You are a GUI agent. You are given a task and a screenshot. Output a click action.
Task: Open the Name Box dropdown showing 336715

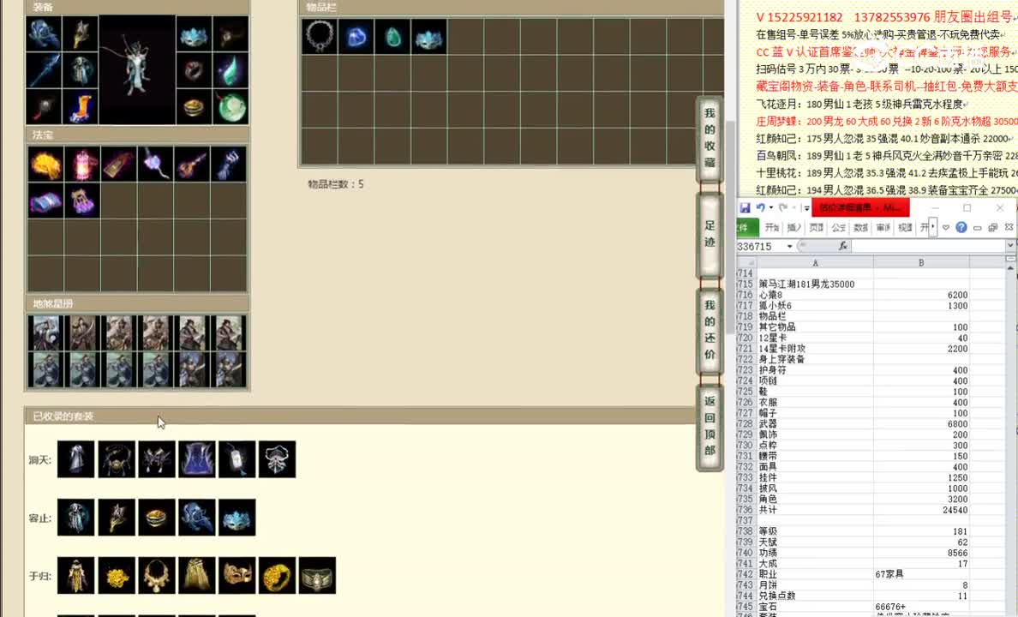tap(789, 246)
